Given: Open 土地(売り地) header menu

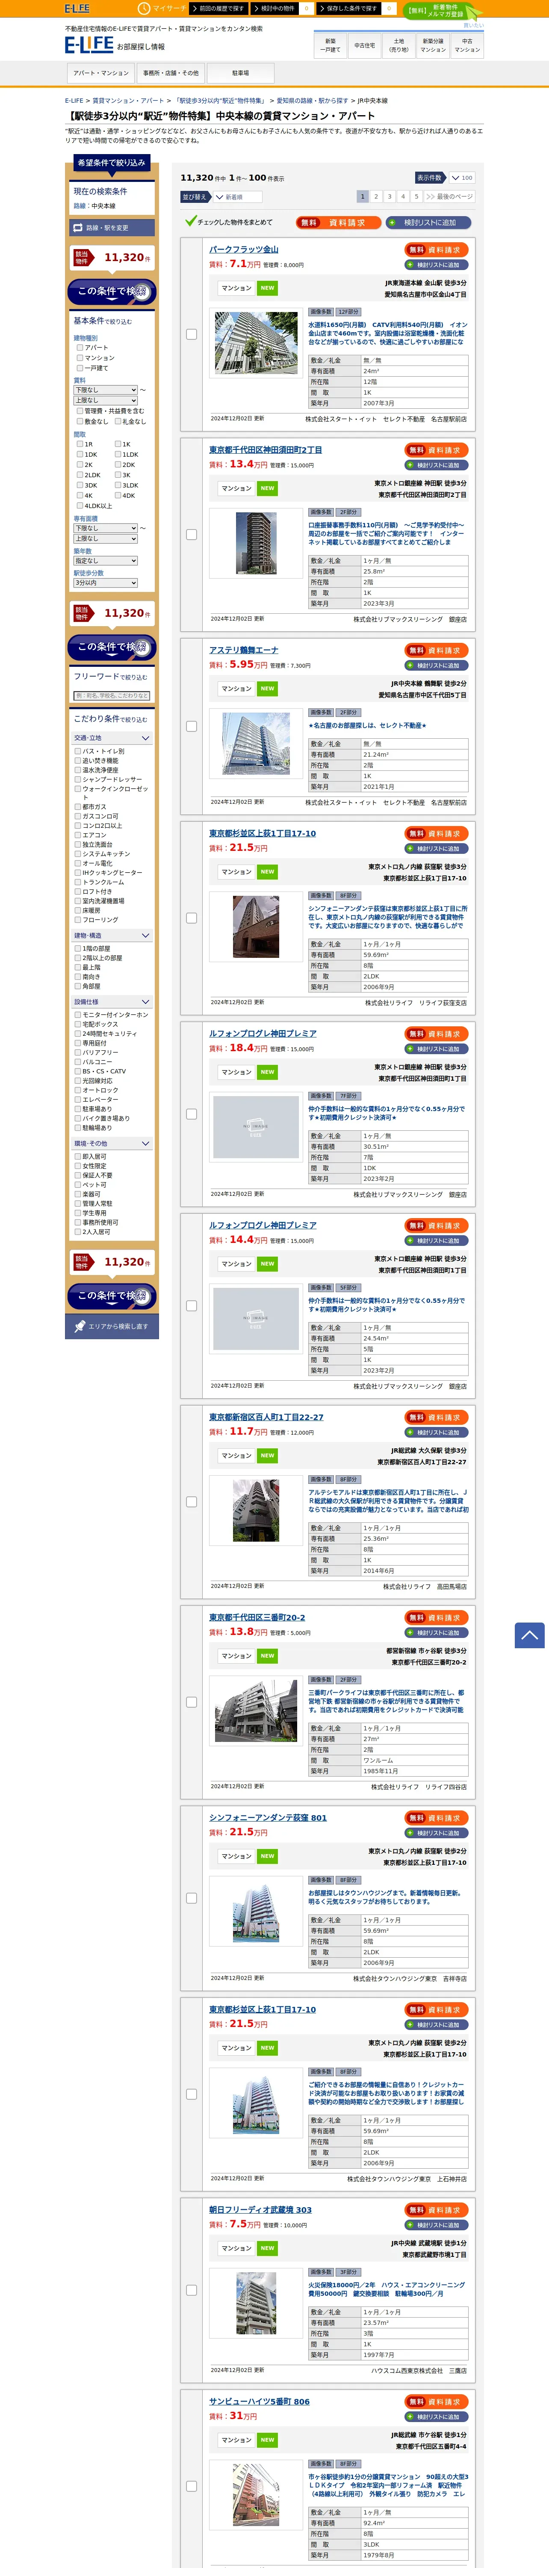Looking at the screenshot, I should [398, 45].
